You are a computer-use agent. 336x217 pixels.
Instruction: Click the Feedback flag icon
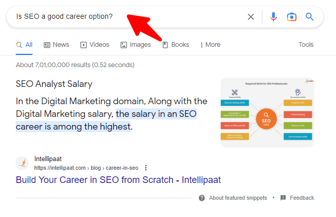[x=283, y=198]
